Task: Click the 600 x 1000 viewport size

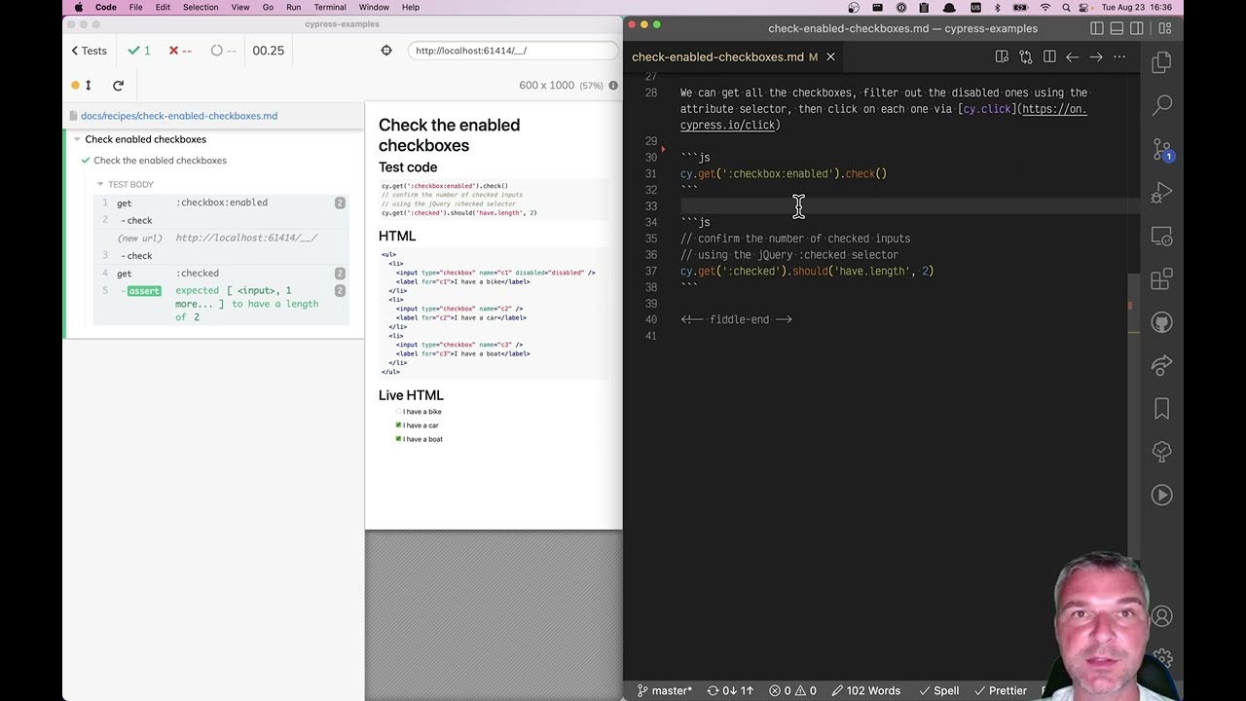Action: pyautogui.click(x=547, y=86)
